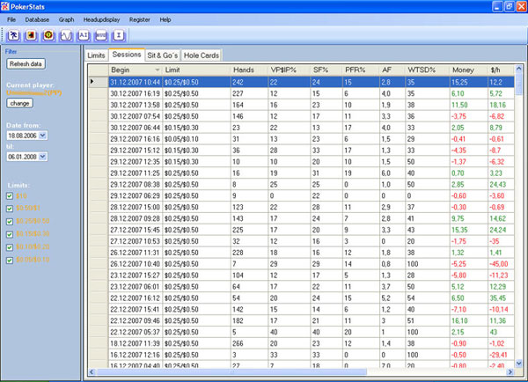Click the hourglass sigma toolbar icon
Image resolution: width=528 pixels, height=382 pixels.
pos(119,35)
